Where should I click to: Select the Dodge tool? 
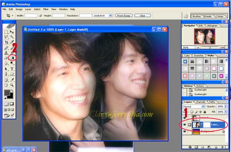12,63
